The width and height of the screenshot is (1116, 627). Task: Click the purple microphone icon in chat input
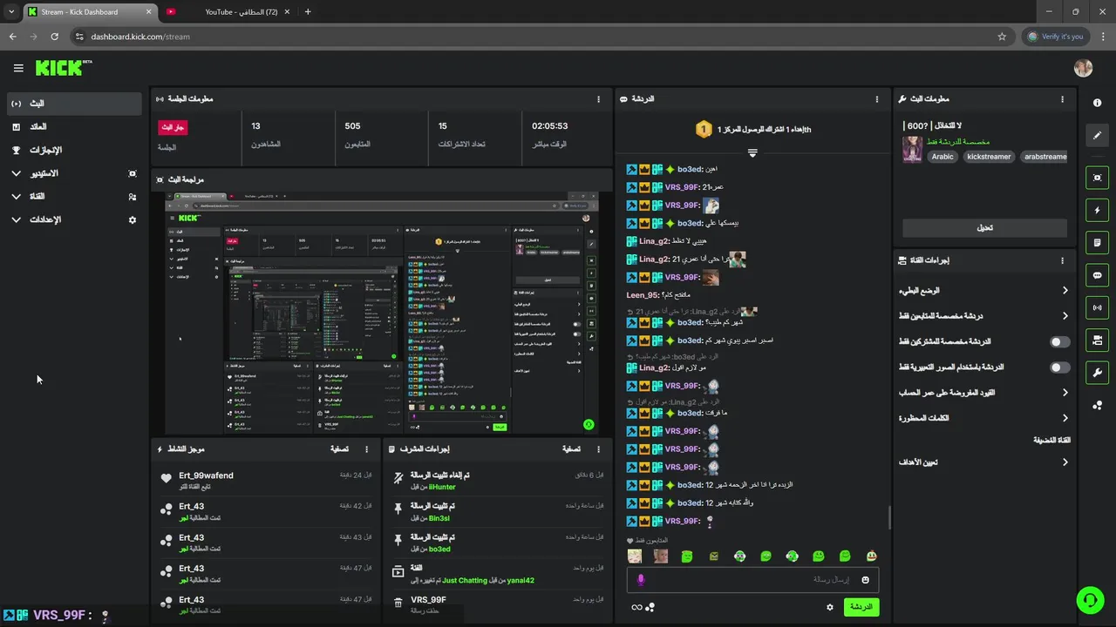[641, 580]
